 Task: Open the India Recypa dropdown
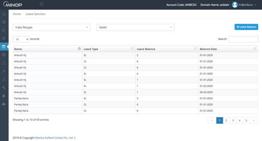pos(51,27)
